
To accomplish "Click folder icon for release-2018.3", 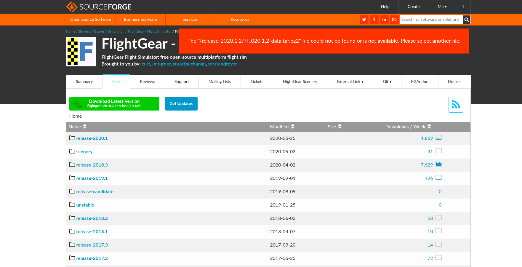I will point(72,164).
